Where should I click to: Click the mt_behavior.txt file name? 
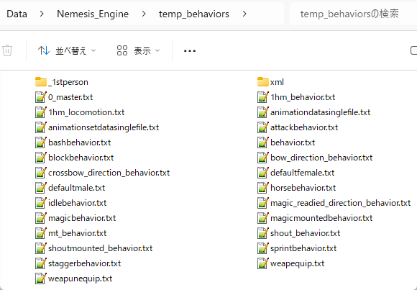(x=78, y=233)
